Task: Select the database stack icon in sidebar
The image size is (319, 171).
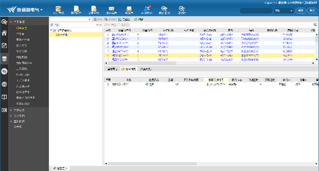Action: click(4, 59)
